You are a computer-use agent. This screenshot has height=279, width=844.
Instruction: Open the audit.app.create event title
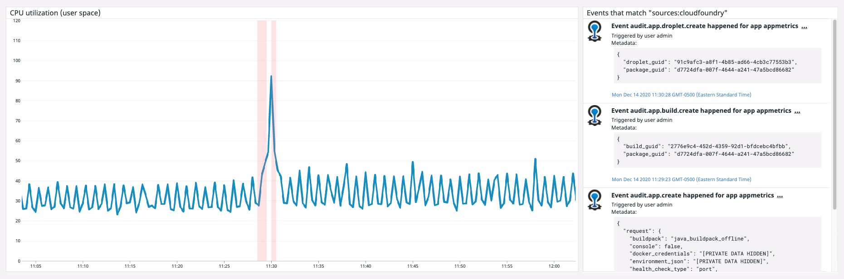click(x=692, y=196)
